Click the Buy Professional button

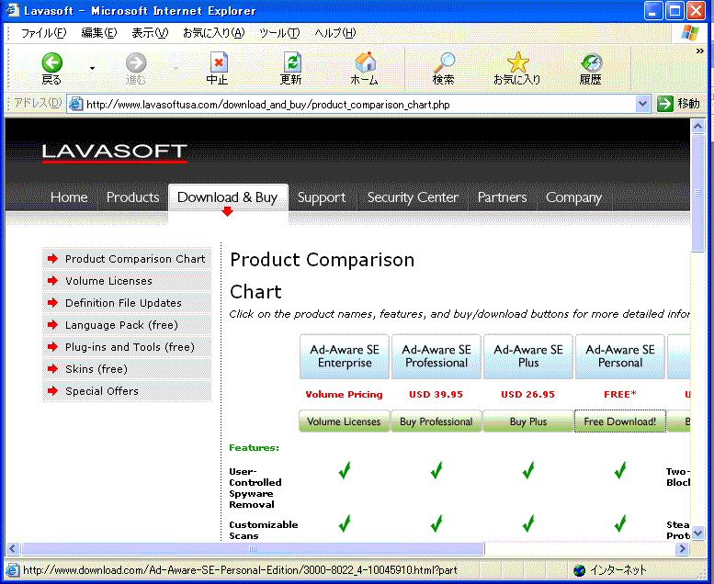point(436,421)
